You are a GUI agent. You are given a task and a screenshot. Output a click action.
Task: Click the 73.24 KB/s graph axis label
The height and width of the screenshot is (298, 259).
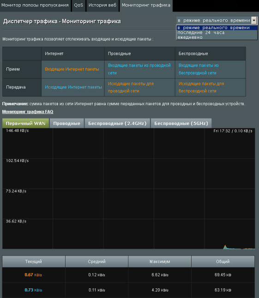pos(16,191)
